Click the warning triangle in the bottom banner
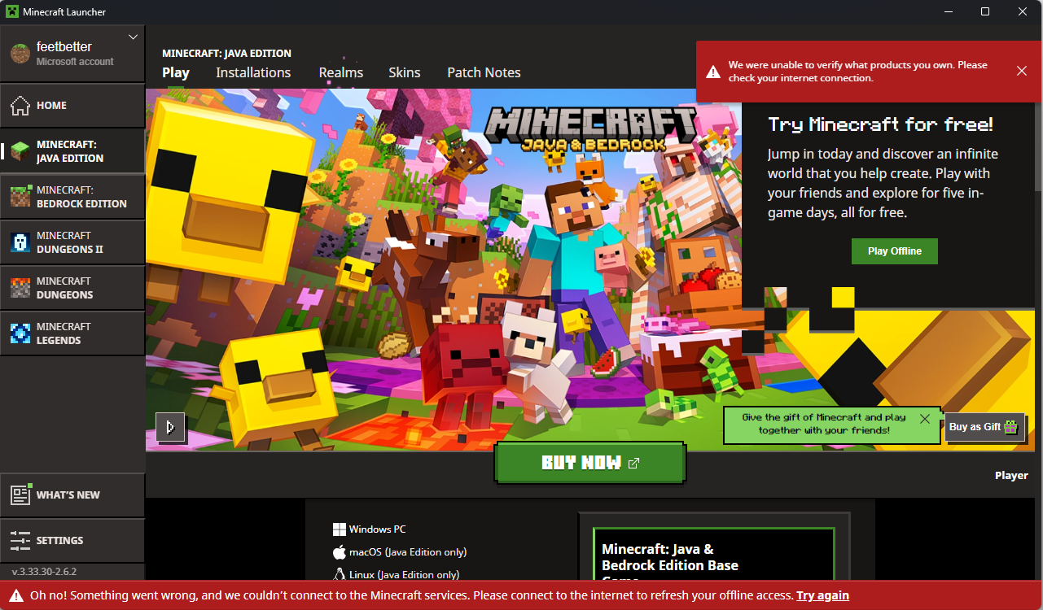This screenshot has width=1043, height=610. tap(16, 595)
